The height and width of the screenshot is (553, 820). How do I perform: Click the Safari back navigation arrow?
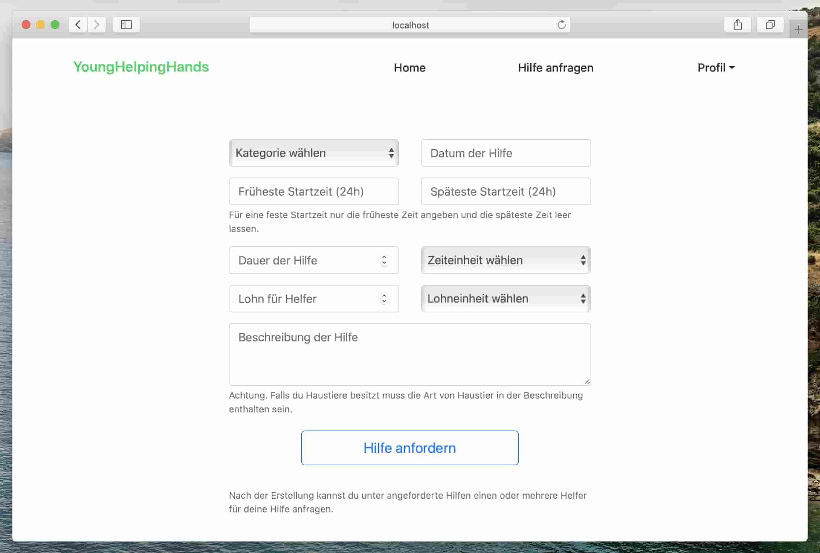(77, 25)
